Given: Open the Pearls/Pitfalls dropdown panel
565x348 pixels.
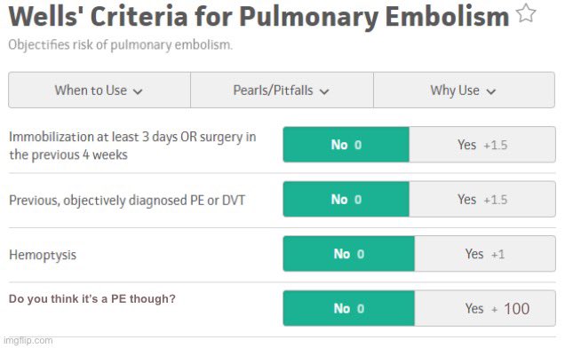Looking at the screenshot, I should pyautogui.click(x=282, y=90).
